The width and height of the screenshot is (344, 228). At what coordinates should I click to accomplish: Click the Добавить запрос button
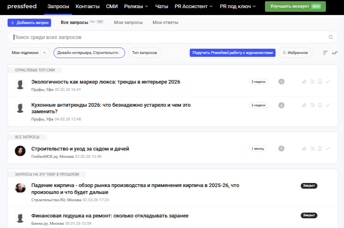click(29, 23)
